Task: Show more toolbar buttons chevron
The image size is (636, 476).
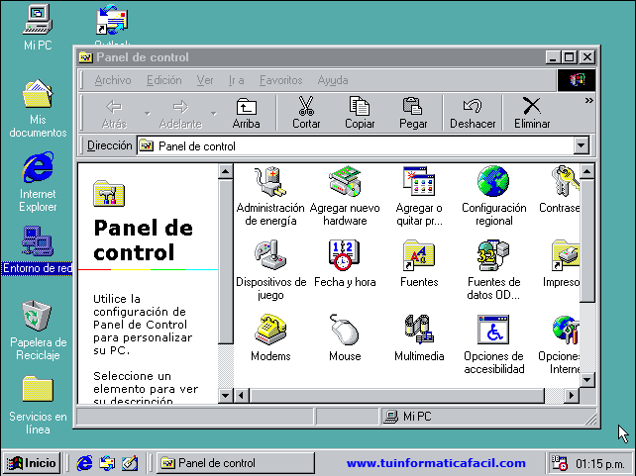Action: click(589, 101)
